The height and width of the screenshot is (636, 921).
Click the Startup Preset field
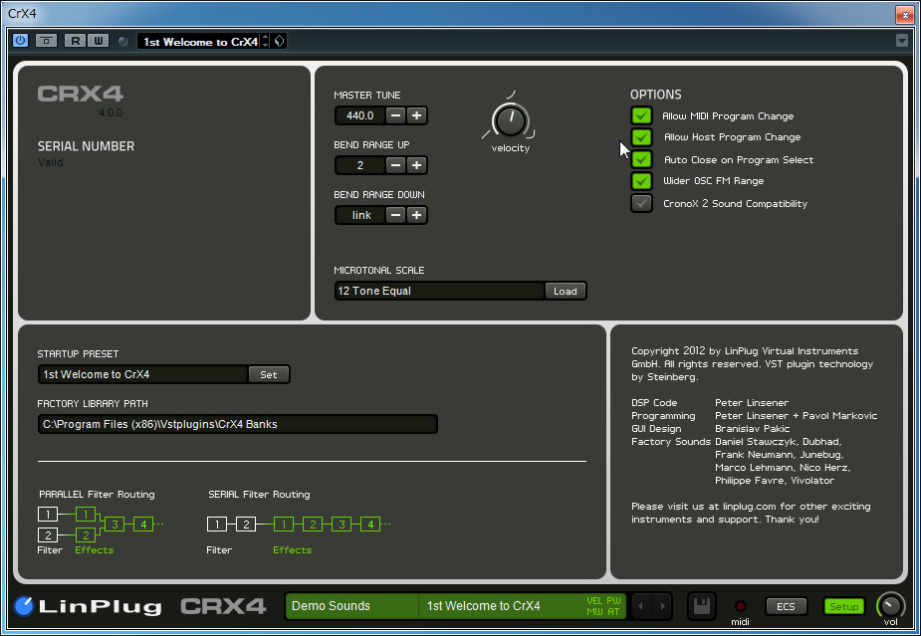(142, 374)
